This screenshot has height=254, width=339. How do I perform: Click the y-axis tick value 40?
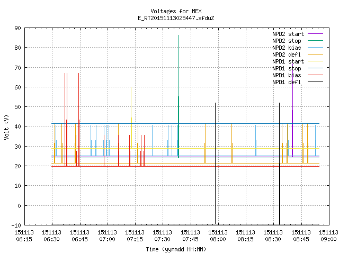[x=17, y=126]
